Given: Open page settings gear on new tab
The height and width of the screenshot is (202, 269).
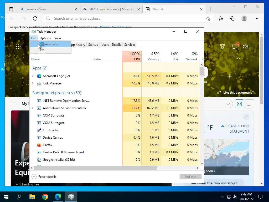Looking at the screenshot, I should pyautogui.click(x=246, y=47).
